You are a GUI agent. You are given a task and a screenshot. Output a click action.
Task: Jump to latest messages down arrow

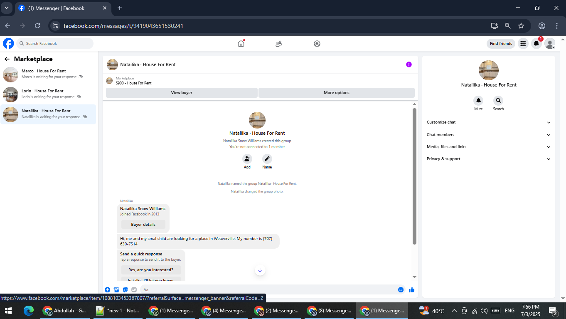[260, 270]
